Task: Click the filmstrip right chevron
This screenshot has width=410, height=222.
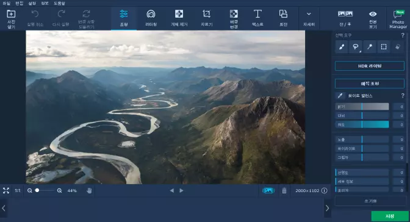Action: tap(328, 208)
